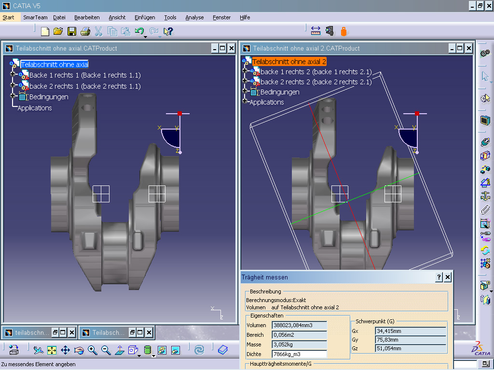Click the Copy icon in toolbar

(x=112, y=31)
